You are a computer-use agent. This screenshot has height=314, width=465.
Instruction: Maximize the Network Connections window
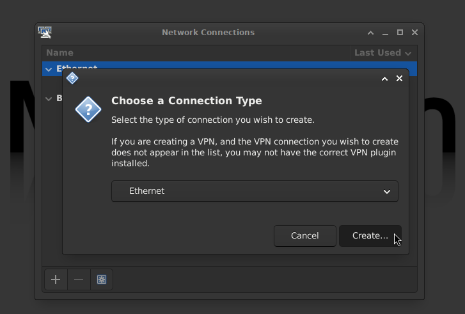(x=400, y=33)
